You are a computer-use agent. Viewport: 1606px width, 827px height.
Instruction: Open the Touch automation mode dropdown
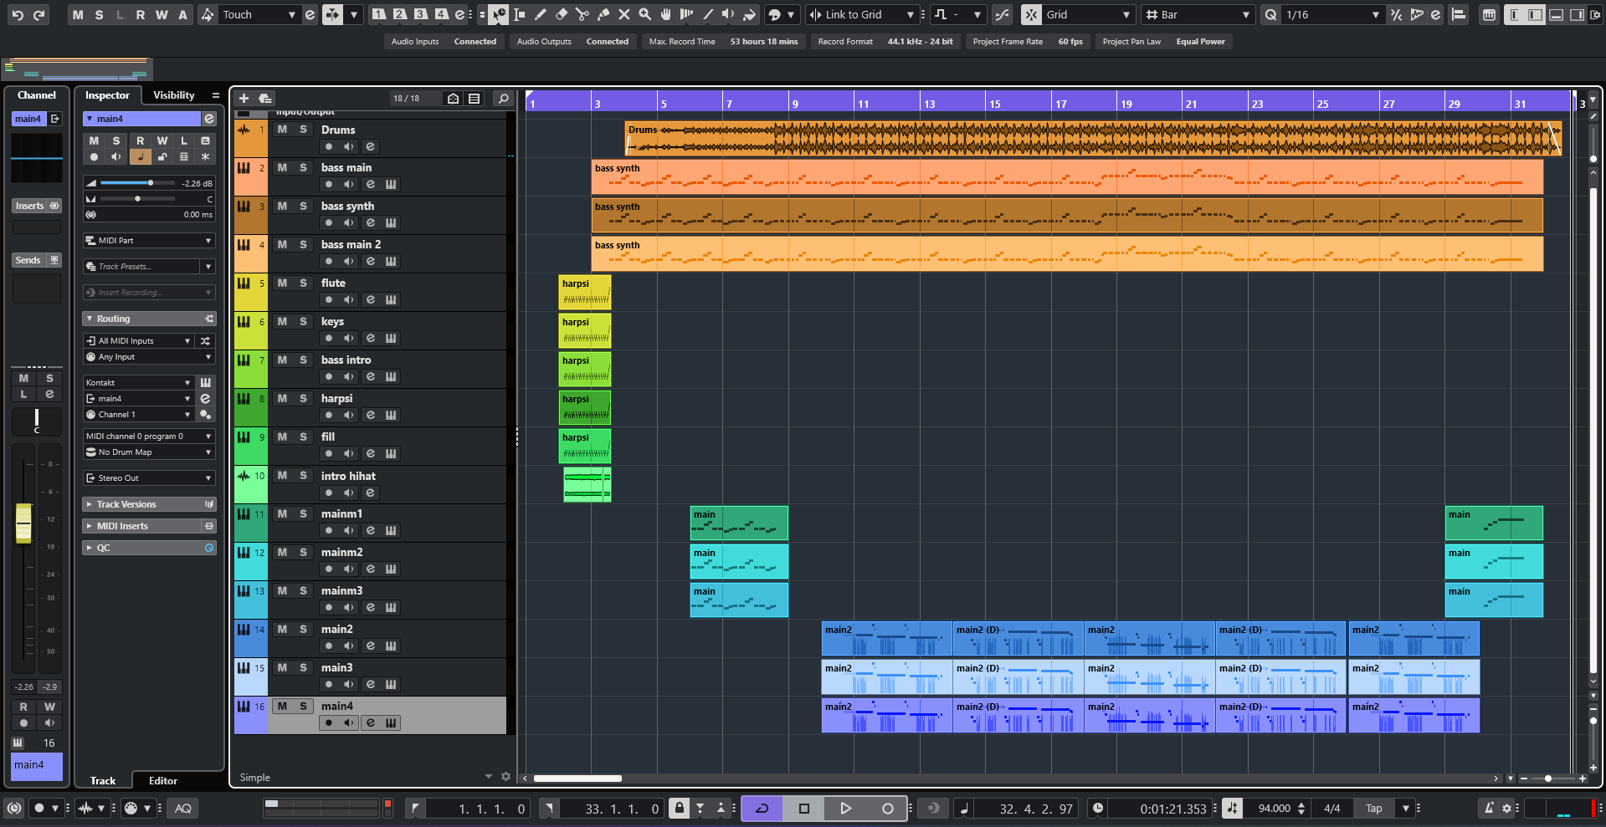click(x=259, y=14)
